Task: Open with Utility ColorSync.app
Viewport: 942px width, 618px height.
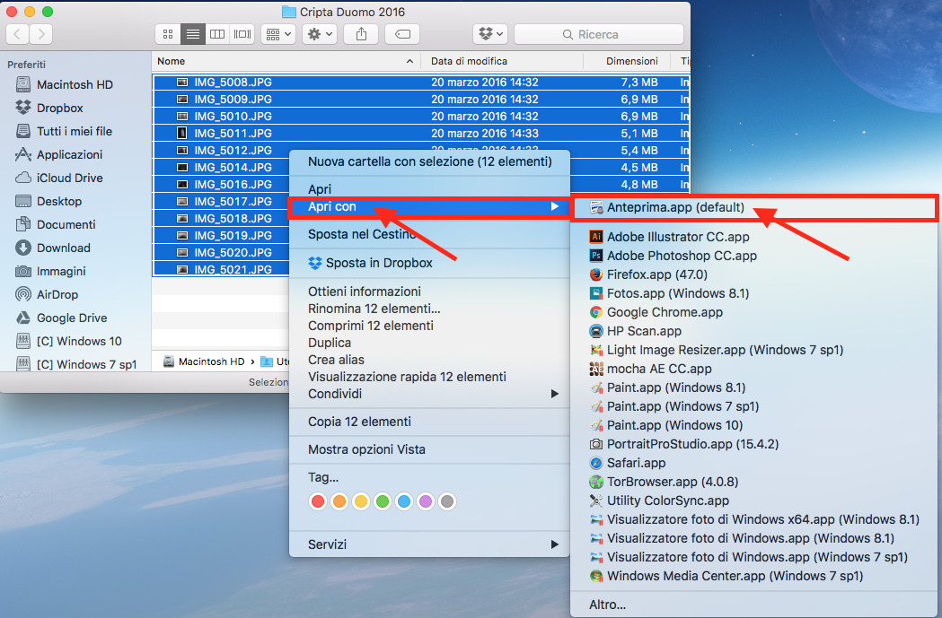Action: [x=754, y=500]
